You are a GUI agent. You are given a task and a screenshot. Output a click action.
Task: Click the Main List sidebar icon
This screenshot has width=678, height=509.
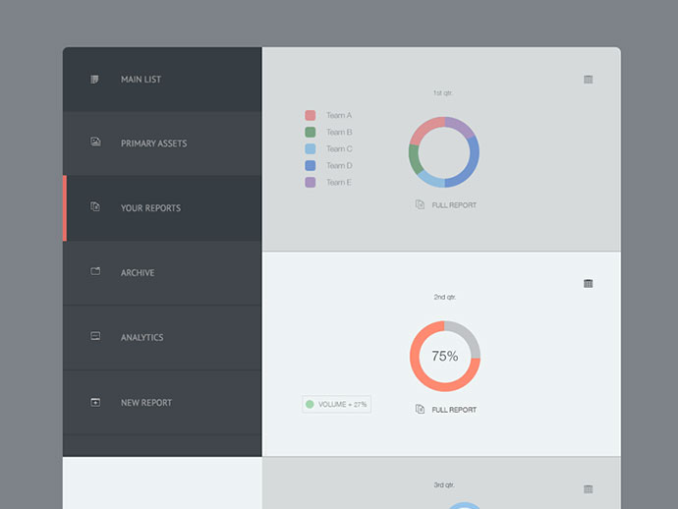point(94,80)
